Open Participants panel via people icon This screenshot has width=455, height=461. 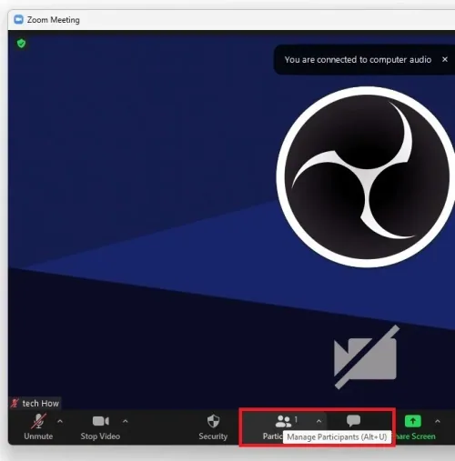283,421
